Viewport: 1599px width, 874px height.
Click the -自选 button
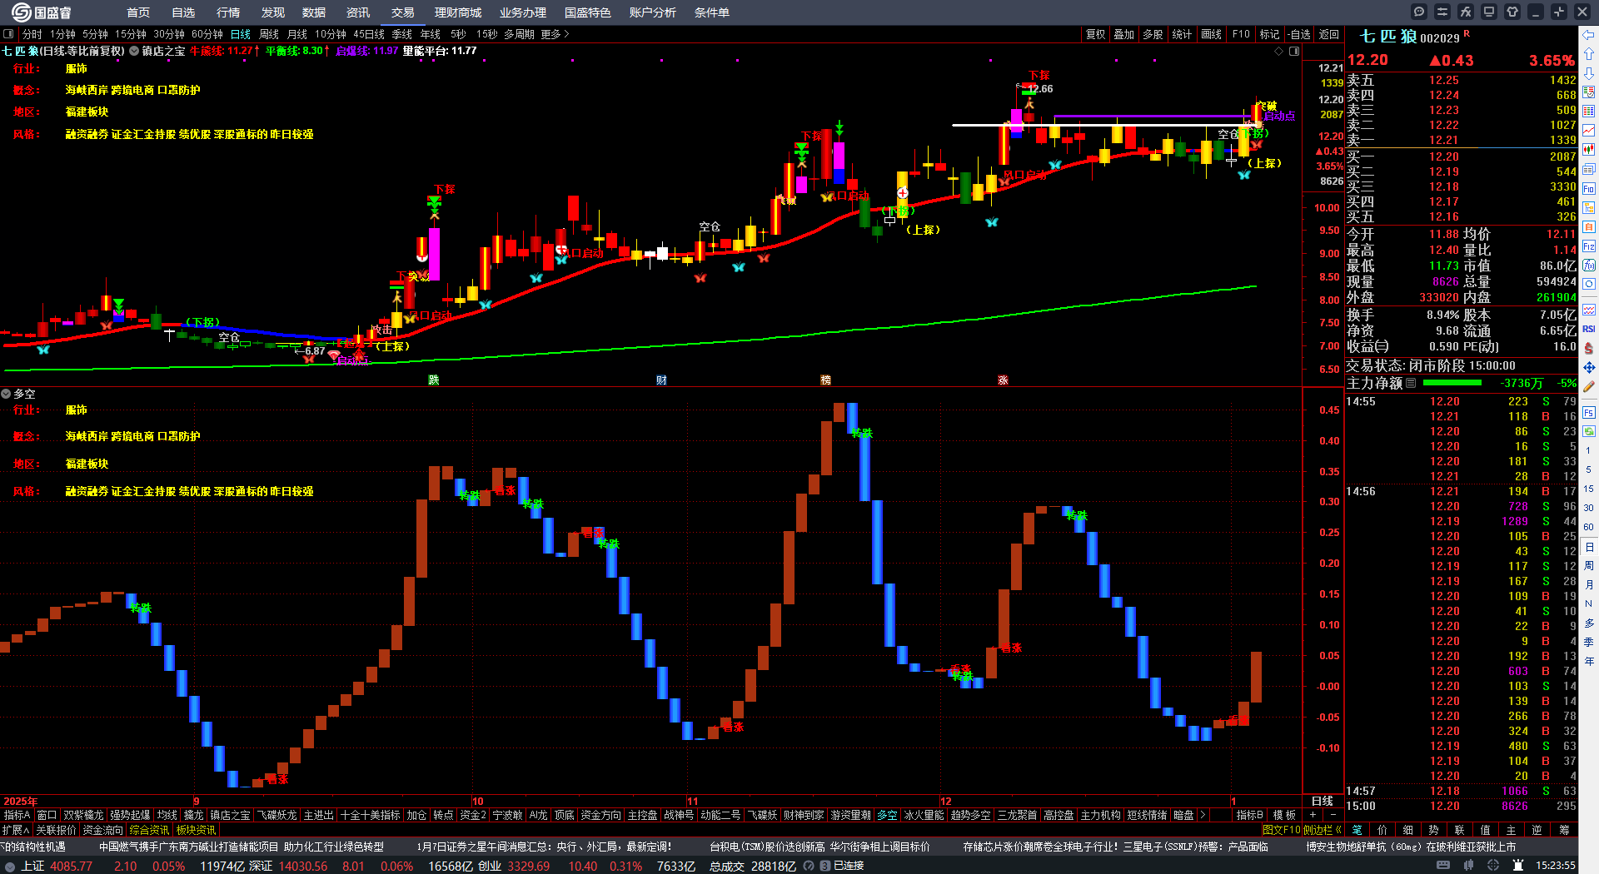tap(1298, 34)
